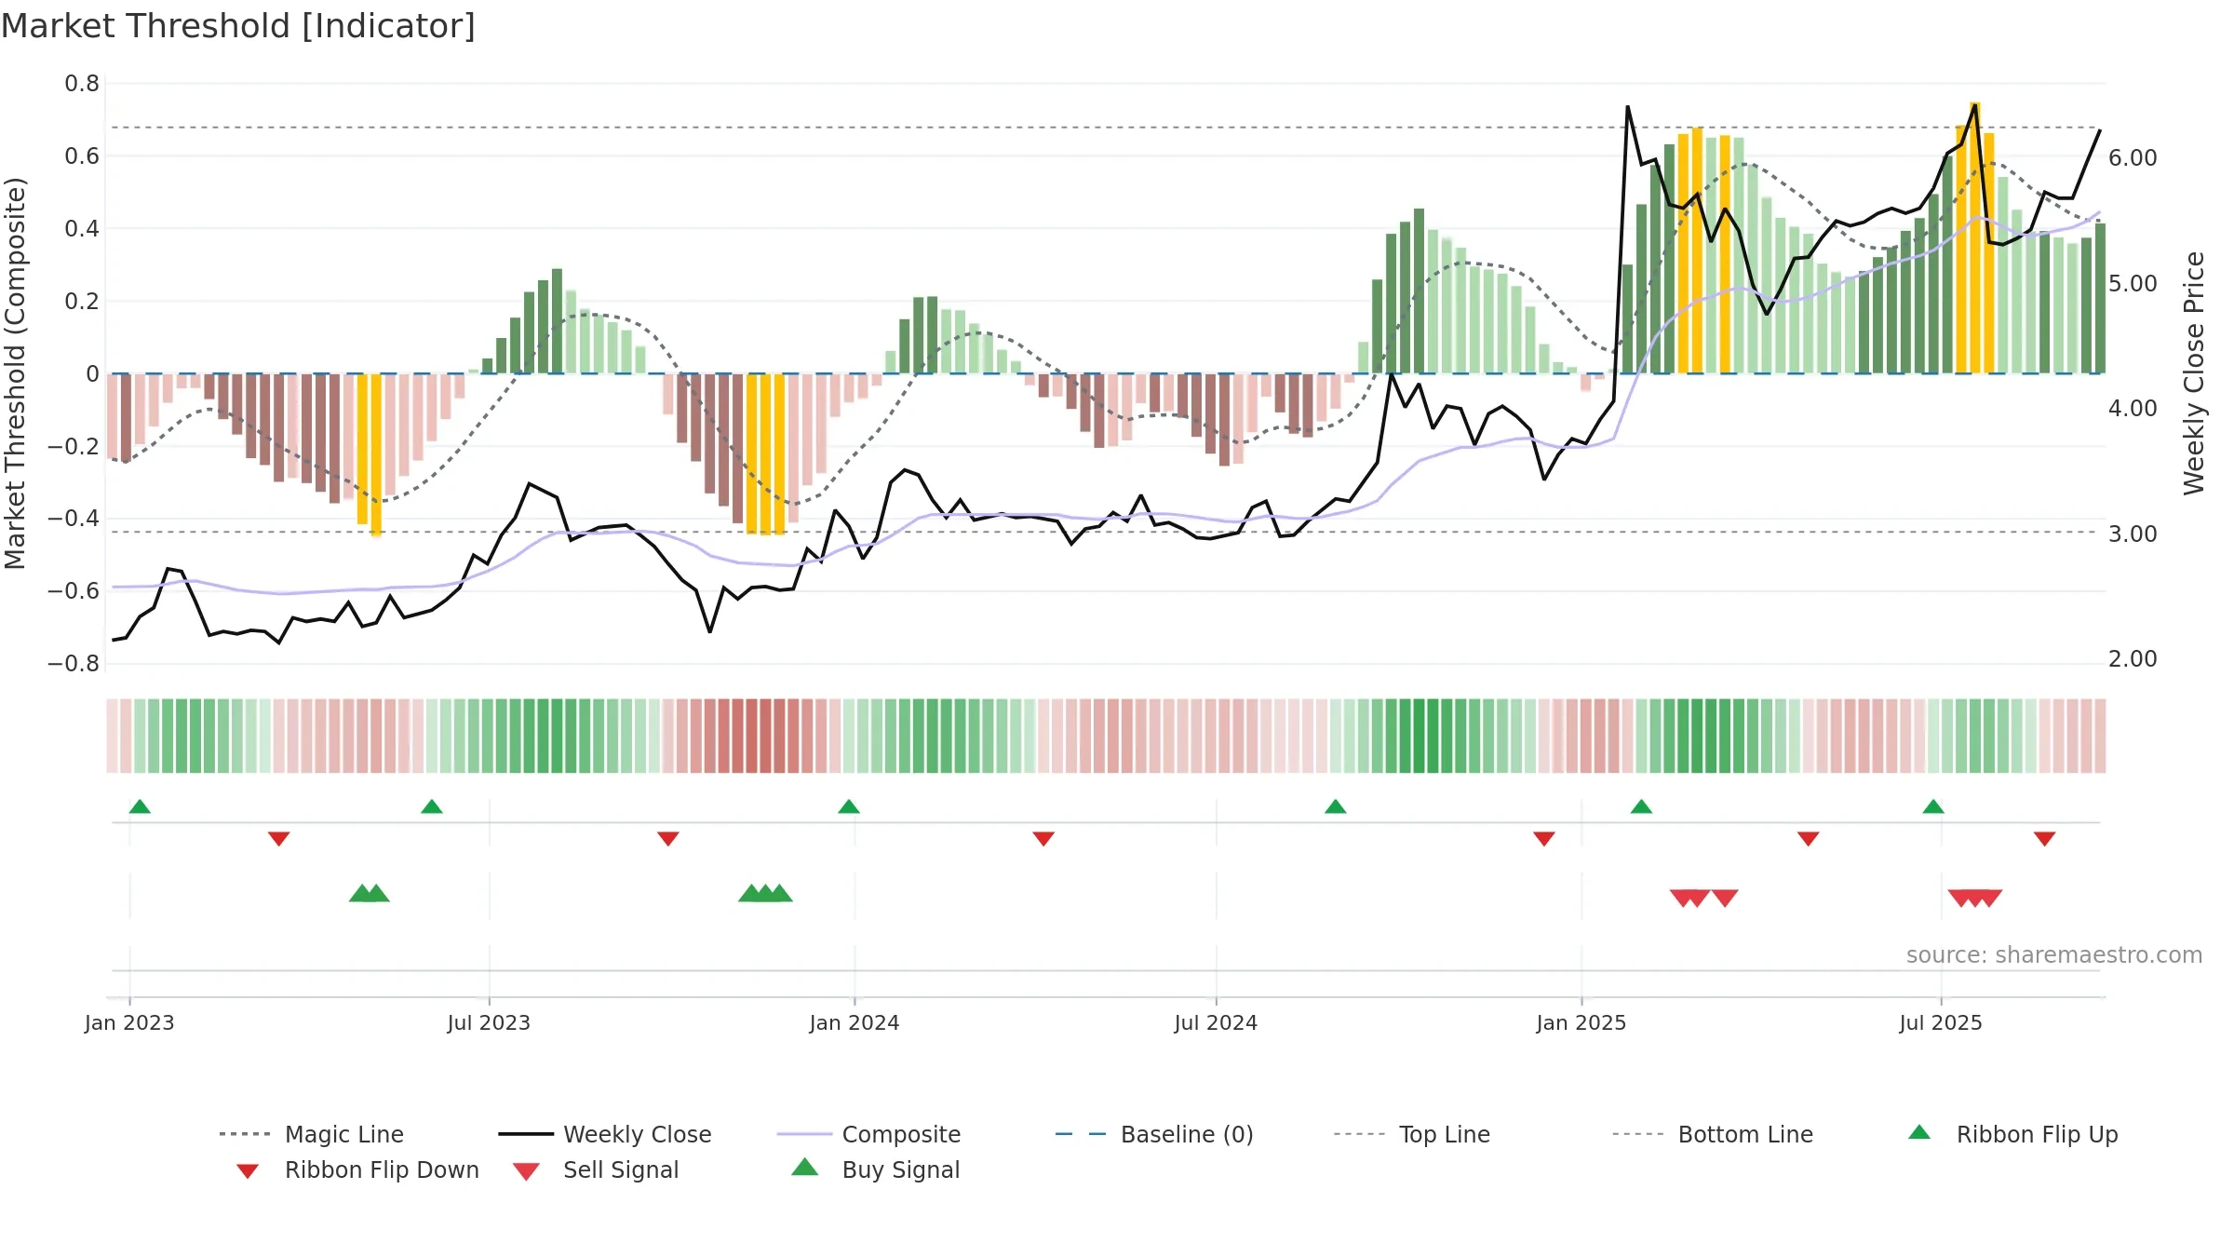Toggle the Baseline (0) legend entry

coord(1154,1134)
